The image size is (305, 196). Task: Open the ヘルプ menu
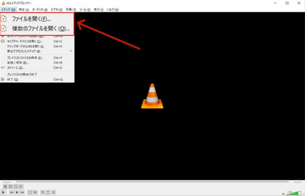click(112, 10)
